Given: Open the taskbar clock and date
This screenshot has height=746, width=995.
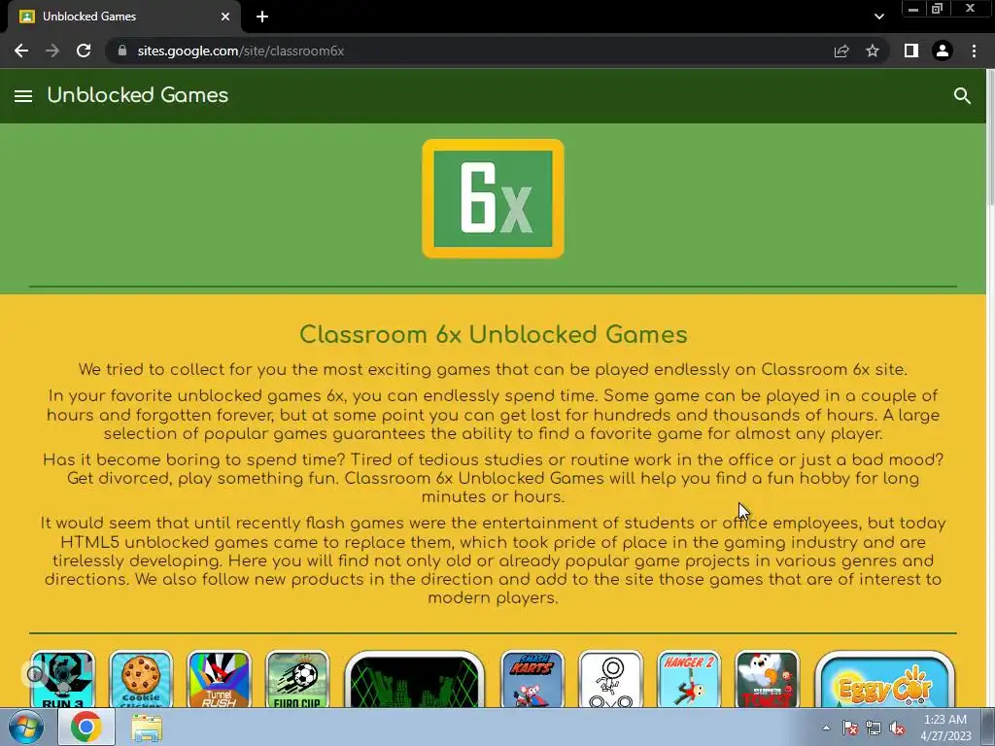Looking at the screenshot, I should pyautogui.click(x=945, y=728).
